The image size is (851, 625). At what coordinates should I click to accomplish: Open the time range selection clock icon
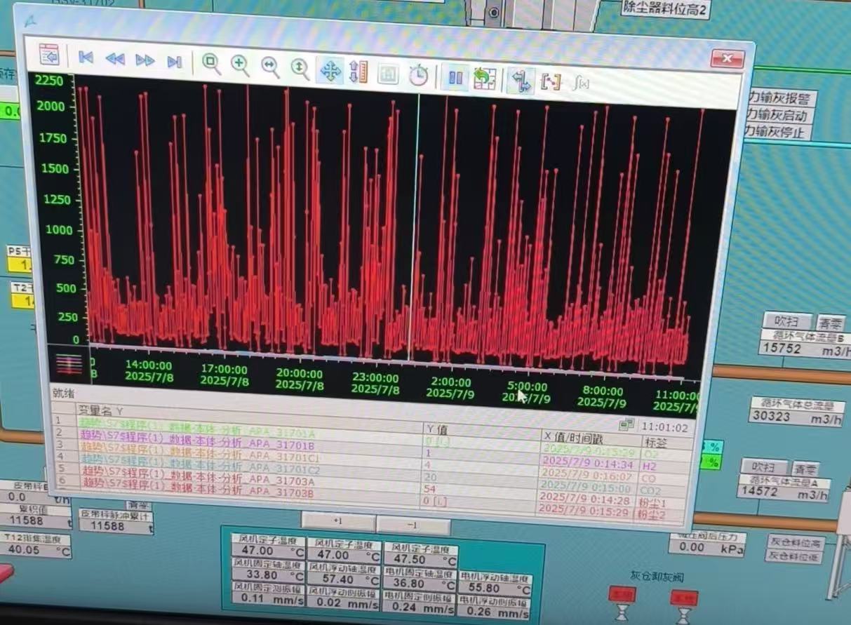419,75
